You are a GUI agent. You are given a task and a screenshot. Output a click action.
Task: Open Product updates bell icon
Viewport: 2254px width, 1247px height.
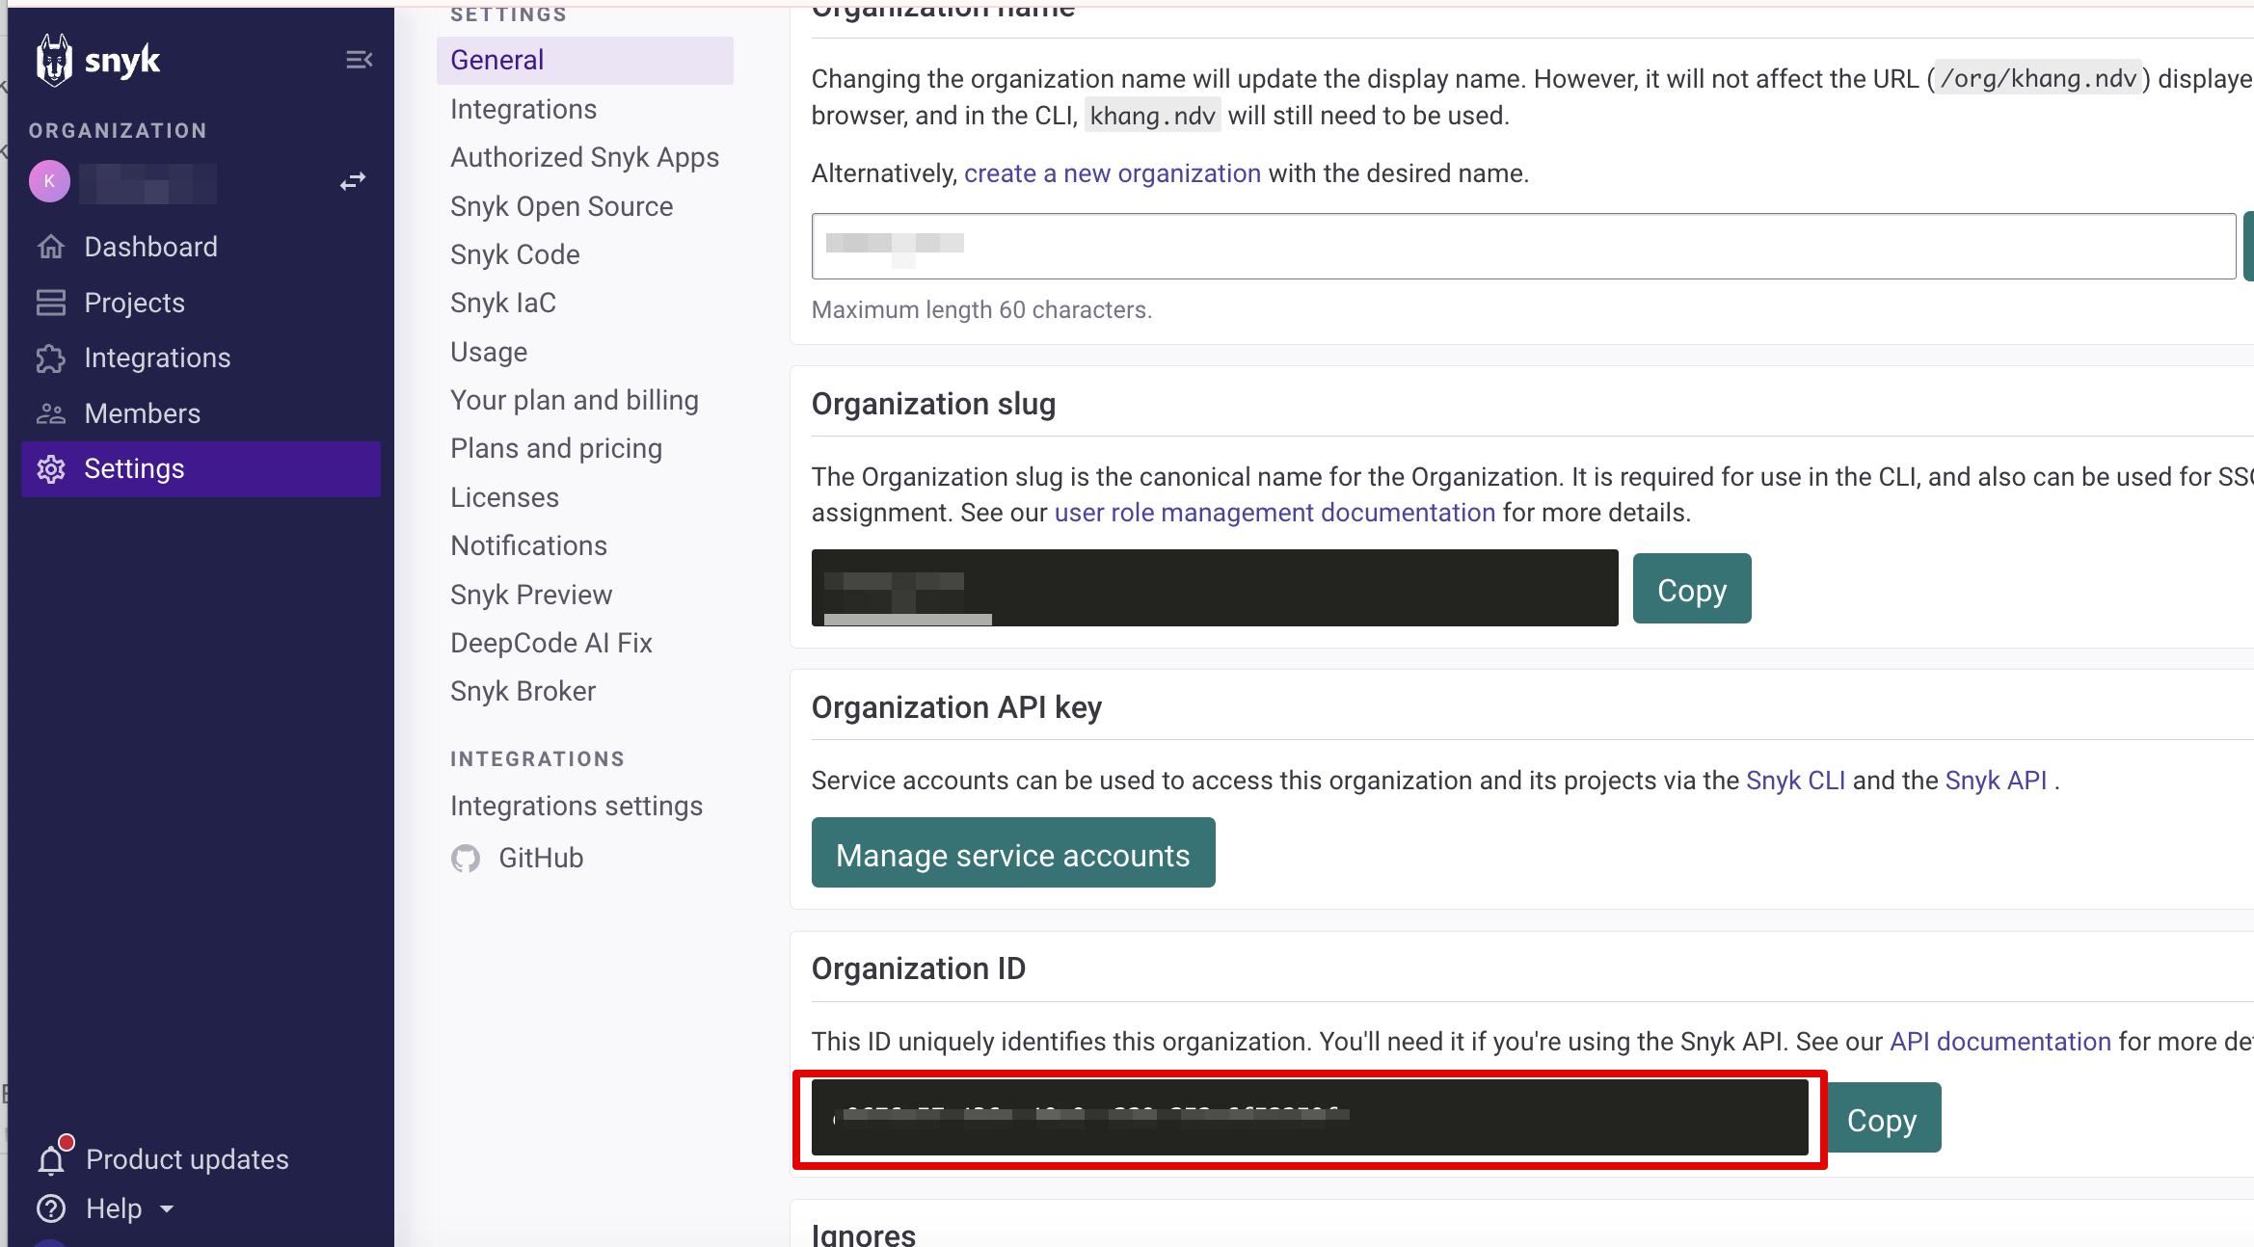pyautogui.click(x=53, y=1158)
